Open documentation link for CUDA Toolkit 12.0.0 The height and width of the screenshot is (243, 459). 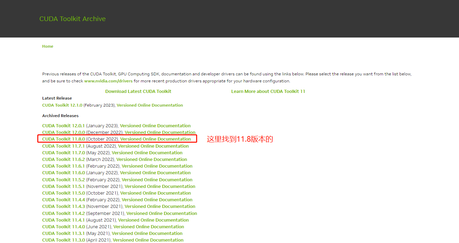160,133
